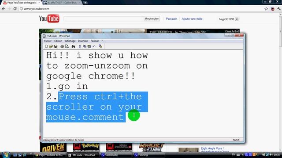Click the Chrome back arrow
The width and height of the screenshot is (282, 158).
click(x=4, y=9)
